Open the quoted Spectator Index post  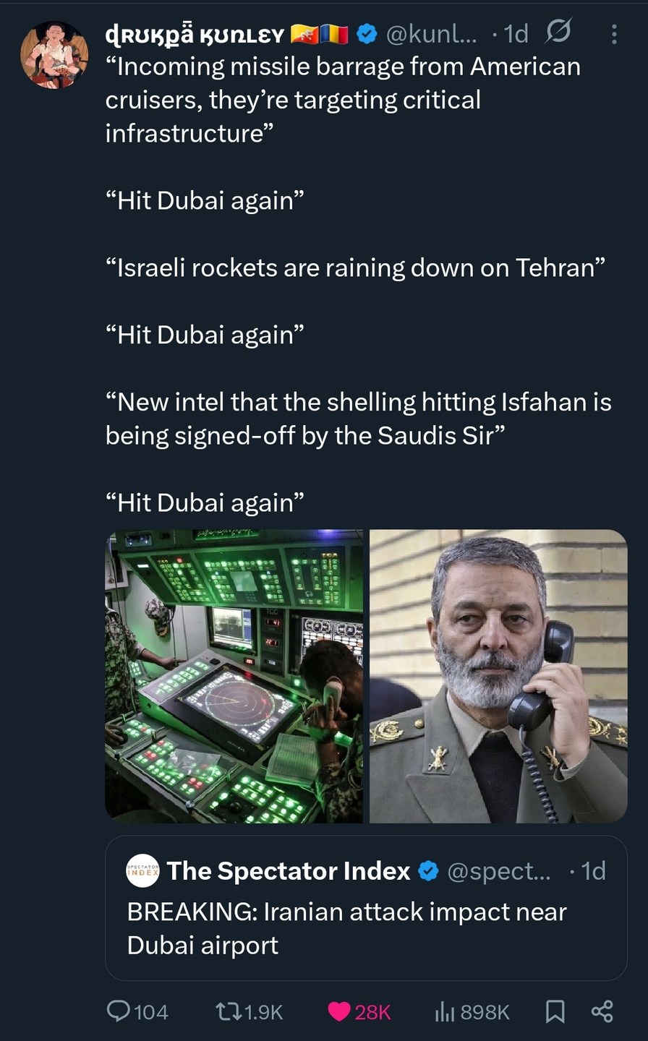pos(366,908)
